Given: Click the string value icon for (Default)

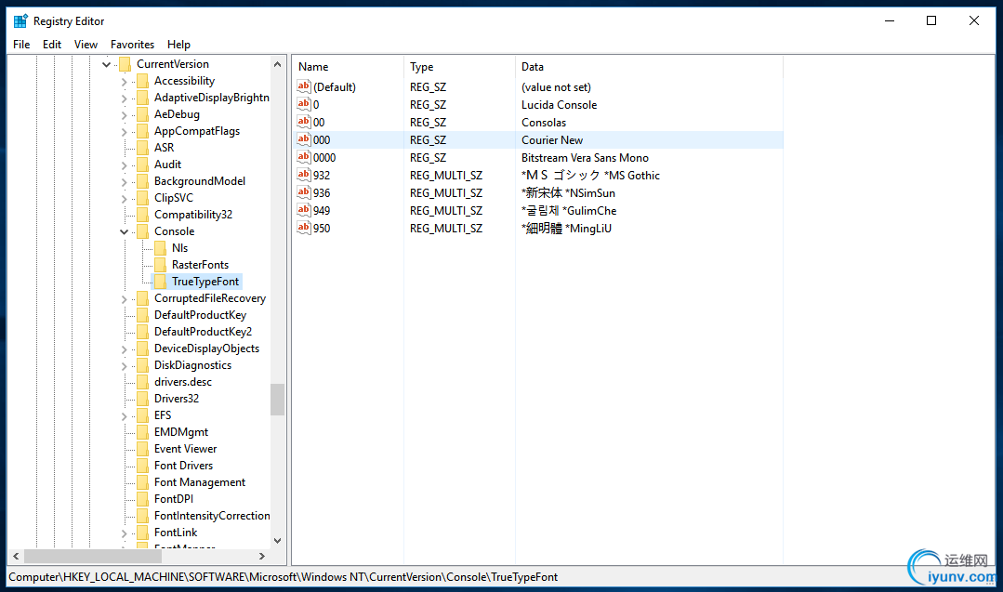Looking at the screenshot, I should [304, 86].
